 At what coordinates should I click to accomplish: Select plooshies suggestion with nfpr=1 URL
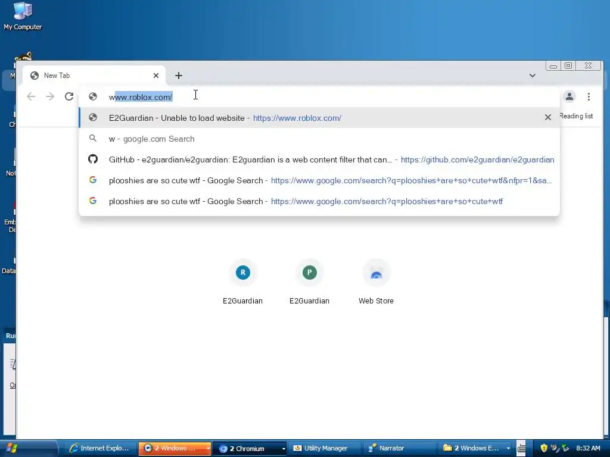click(319, 180)
